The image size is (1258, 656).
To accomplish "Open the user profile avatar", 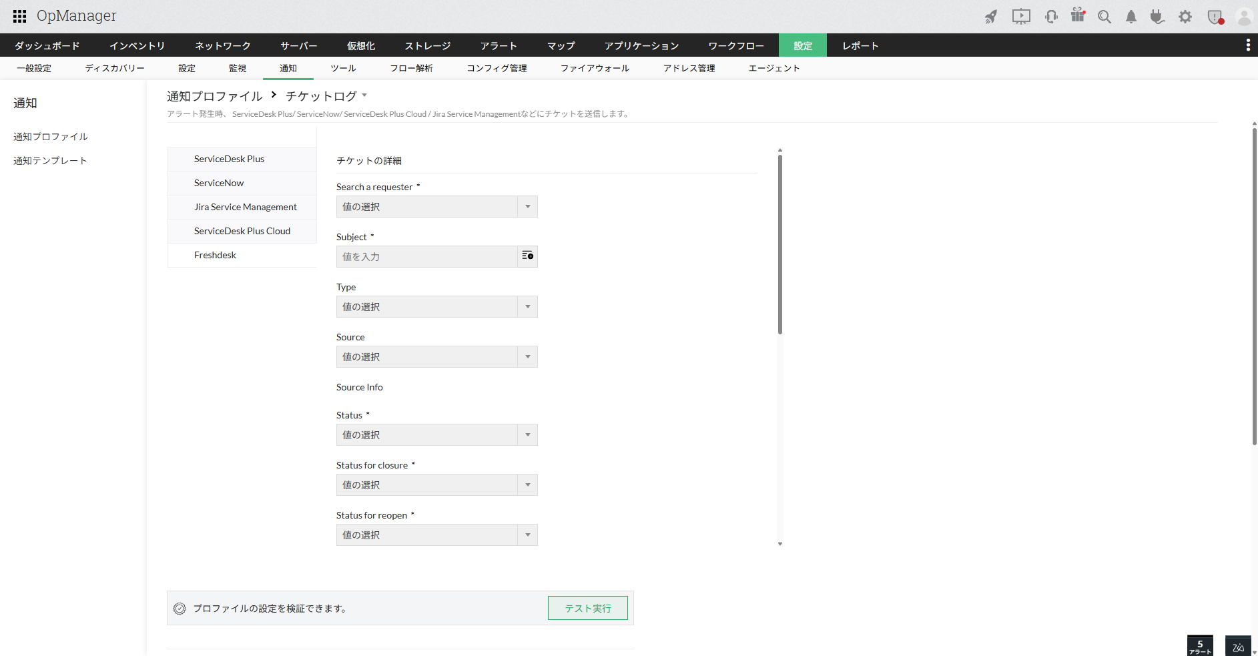I will click(x=1244, y=16).
